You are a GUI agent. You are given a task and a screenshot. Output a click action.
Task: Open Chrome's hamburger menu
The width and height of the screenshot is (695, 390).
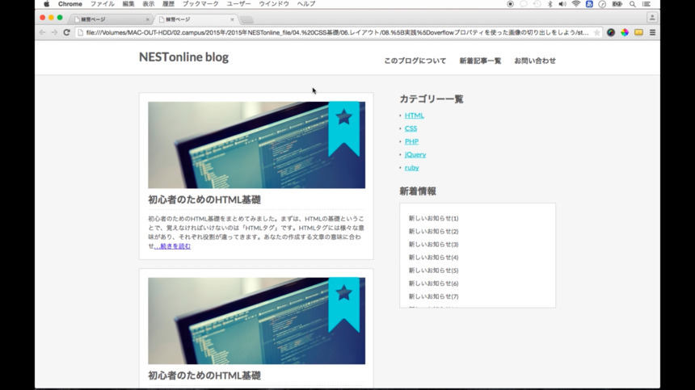652,32
